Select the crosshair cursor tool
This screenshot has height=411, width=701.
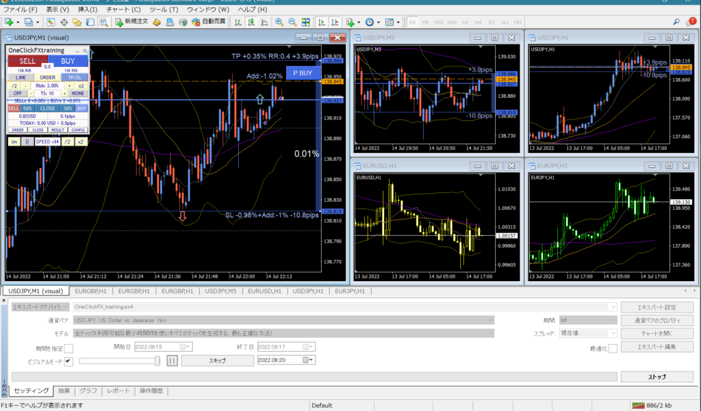pos(64,22)
